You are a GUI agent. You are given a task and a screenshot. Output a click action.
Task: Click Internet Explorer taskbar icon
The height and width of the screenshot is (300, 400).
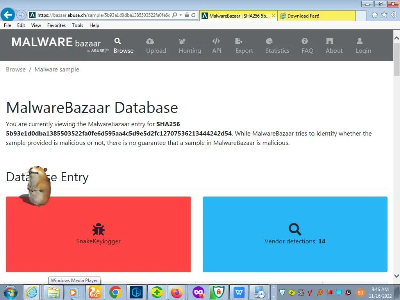click(32, 292)
